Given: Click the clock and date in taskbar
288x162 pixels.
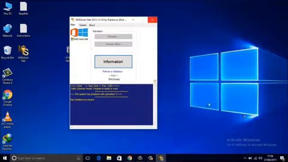Looking at the screenshot, I should tap(270, 158).
